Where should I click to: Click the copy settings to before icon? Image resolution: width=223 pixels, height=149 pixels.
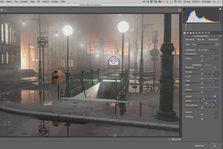pyautogui.click(x=176, y=139)
